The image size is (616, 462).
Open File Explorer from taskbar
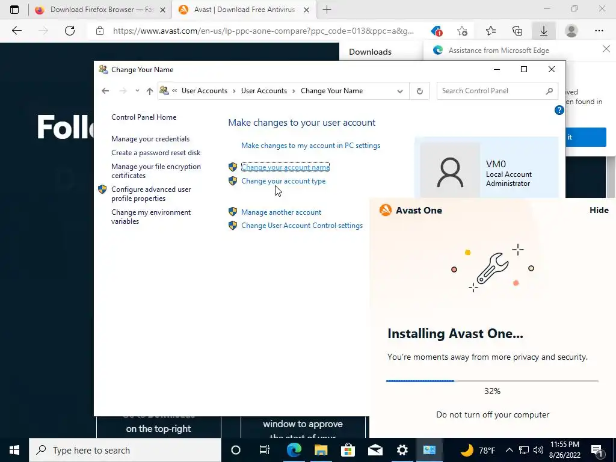(x=321, y=450)
